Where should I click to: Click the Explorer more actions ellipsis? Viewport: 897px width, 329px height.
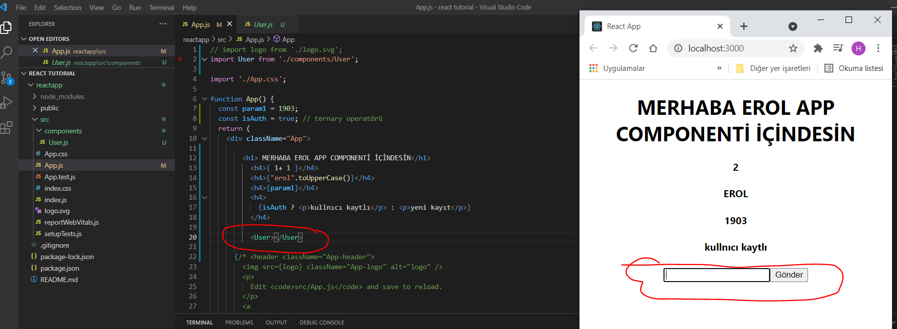coord(162,24)
